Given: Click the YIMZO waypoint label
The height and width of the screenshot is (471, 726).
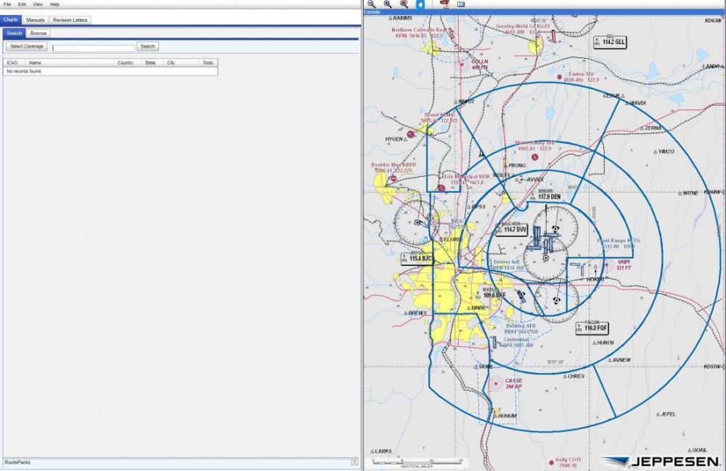Looking at the screenshot, I should point(666,151).
